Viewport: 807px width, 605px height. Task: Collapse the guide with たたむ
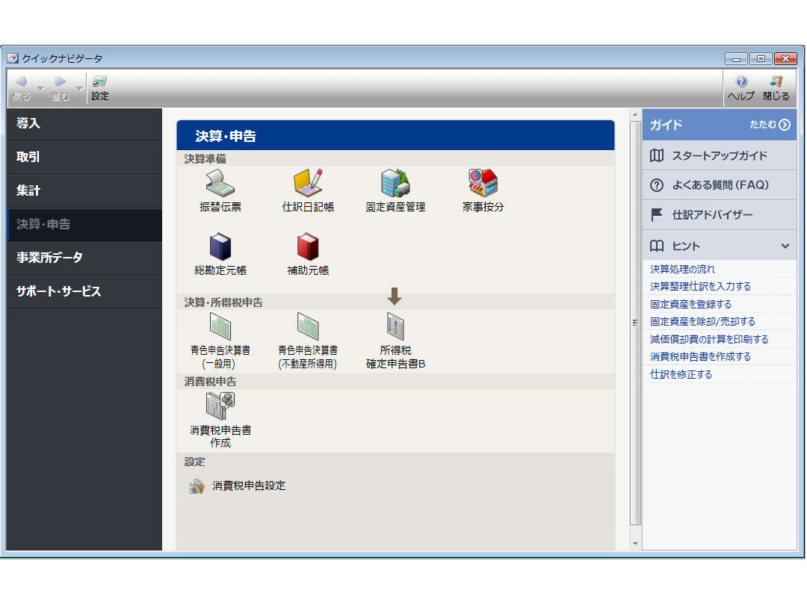pyautogui.click(x=770, y=125)
